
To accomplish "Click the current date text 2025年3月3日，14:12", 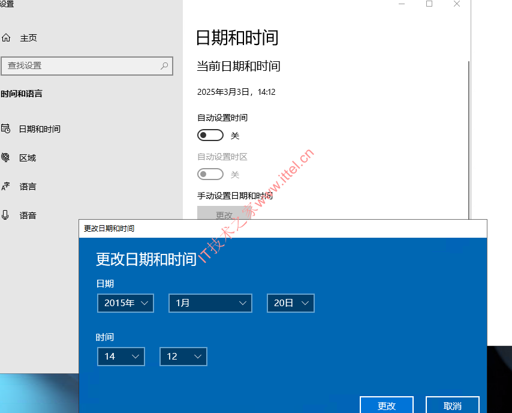I will pos(236,92).
